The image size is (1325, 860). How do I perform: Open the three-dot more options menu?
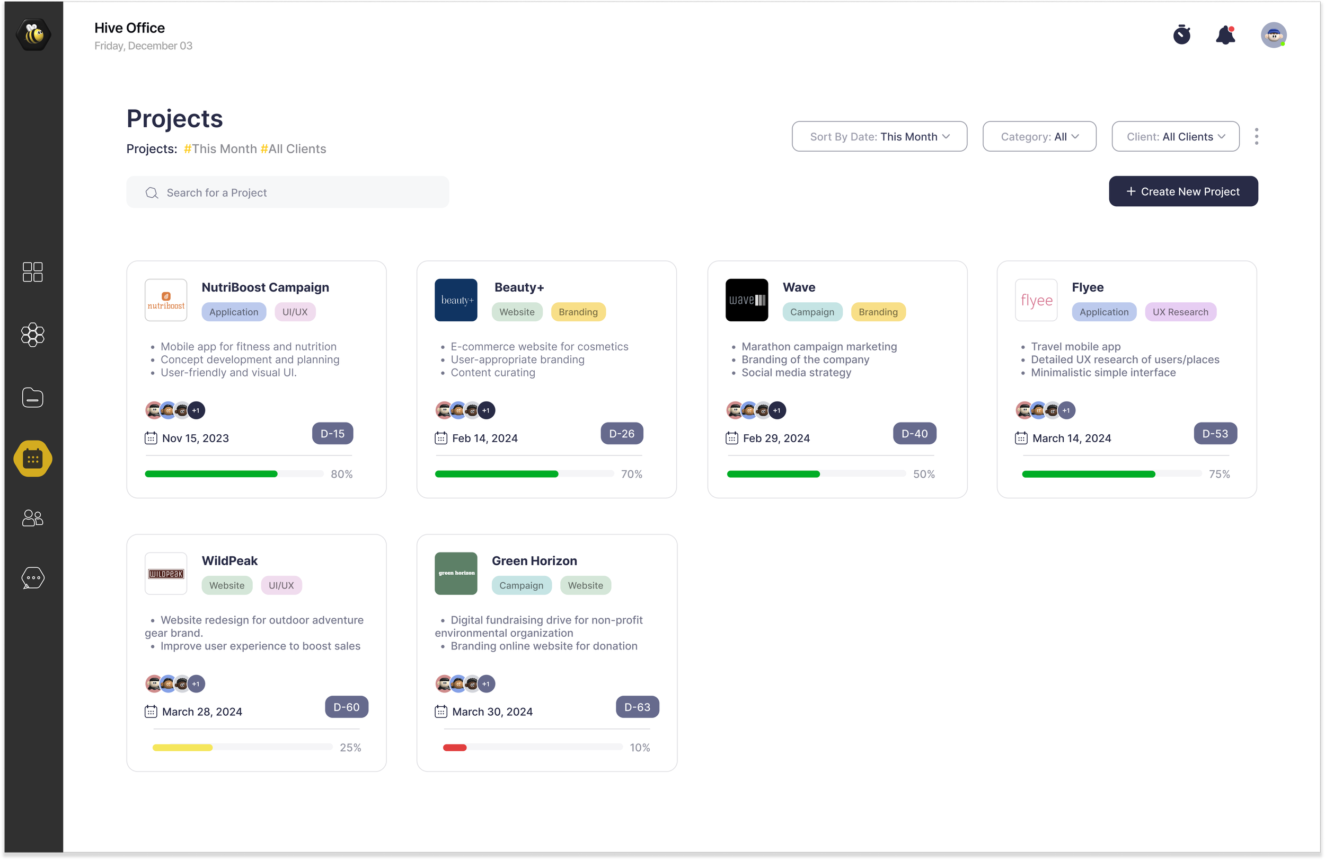(x=1256, y=136)
